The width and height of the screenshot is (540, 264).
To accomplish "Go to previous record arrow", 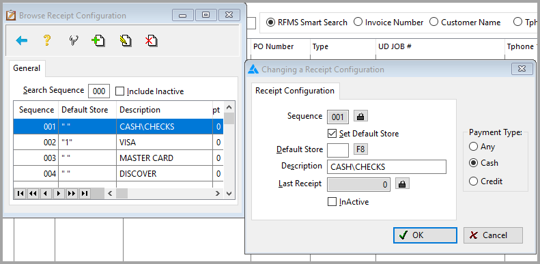I will click(46, 194).
